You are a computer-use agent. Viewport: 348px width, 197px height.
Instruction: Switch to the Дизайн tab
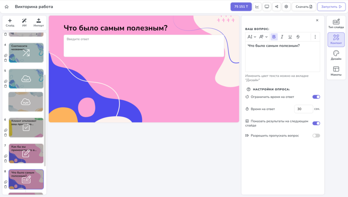coord(336,56)
